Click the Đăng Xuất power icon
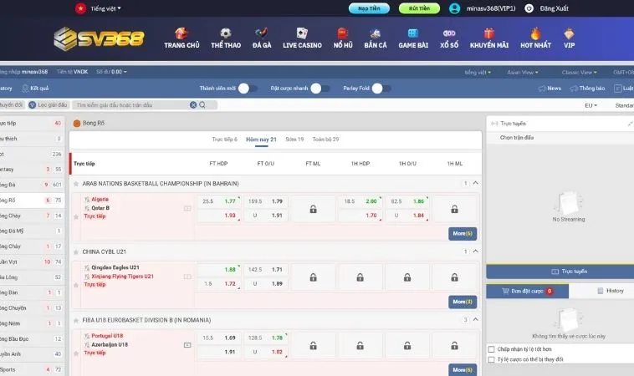 pos(529,8)
